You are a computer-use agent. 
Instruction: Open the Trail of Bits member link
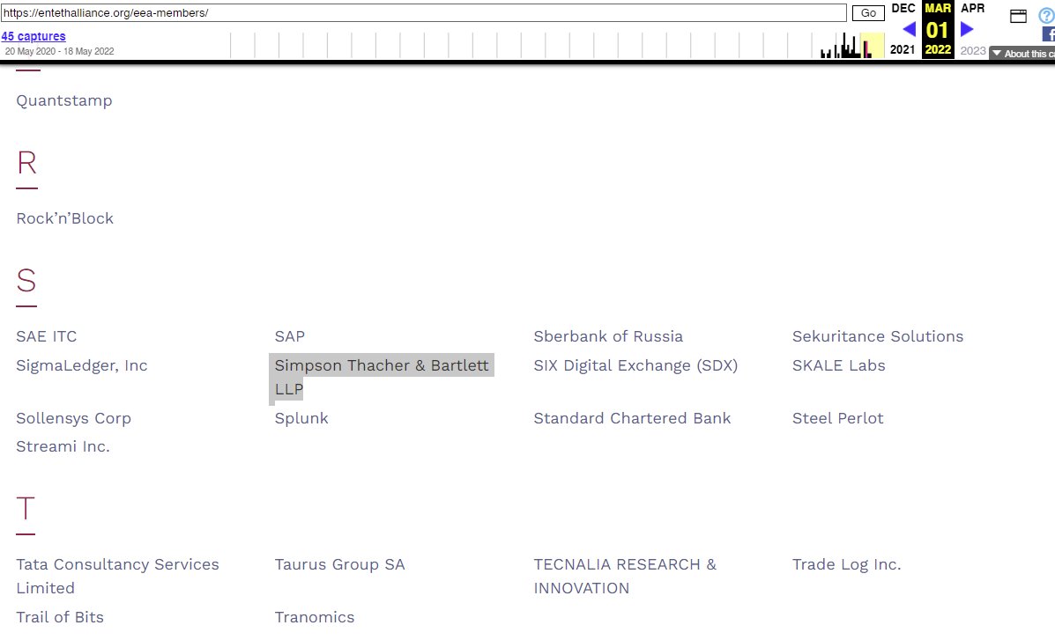60,617
